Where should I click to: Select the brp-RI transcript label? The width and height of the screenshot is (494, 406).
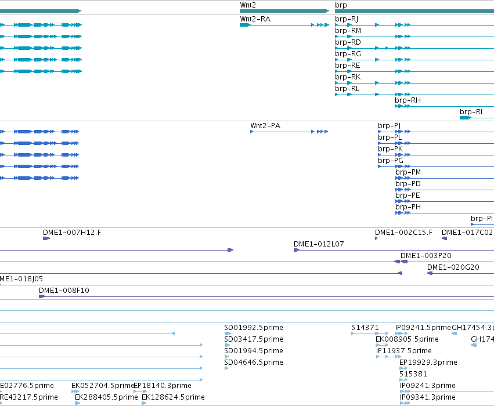pyautogui.click(x=471, y=113)
